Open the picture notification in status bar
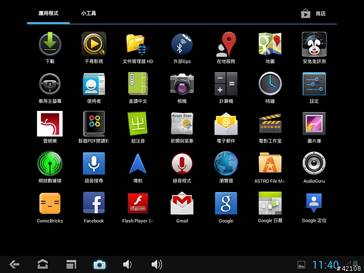The image size is (364, 273). [x=301, y=264]
